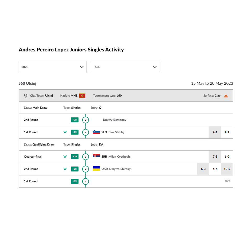Click the v circle beside Bessonov
This screenshot has height=236, width=249.
point(85,120)
